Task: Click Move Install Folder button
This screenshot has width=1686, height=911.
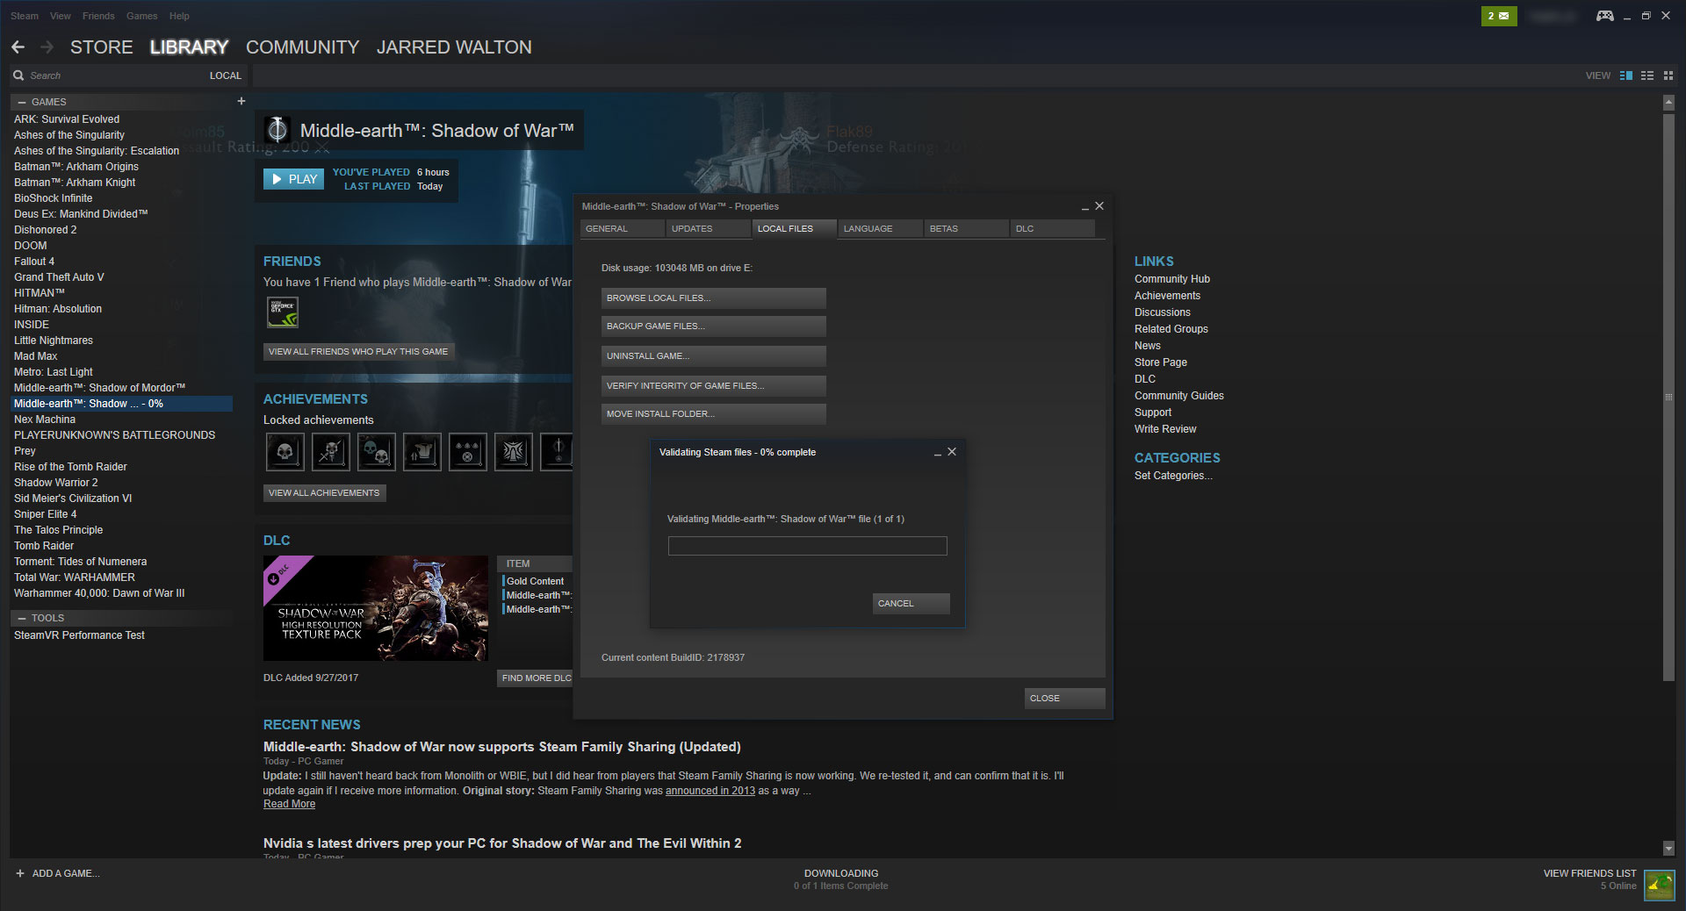Action: 713,414
